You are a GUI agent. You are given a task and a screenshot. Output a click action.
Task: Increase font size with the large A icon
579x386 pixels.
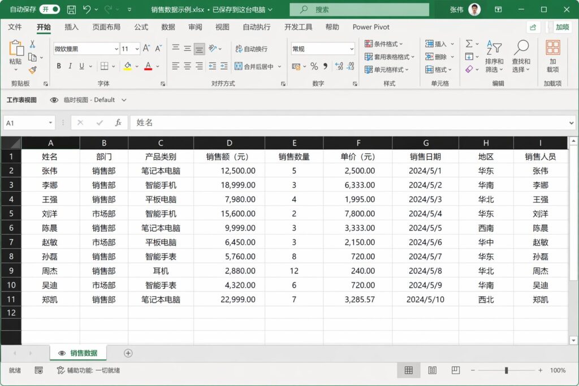[146, 49]
